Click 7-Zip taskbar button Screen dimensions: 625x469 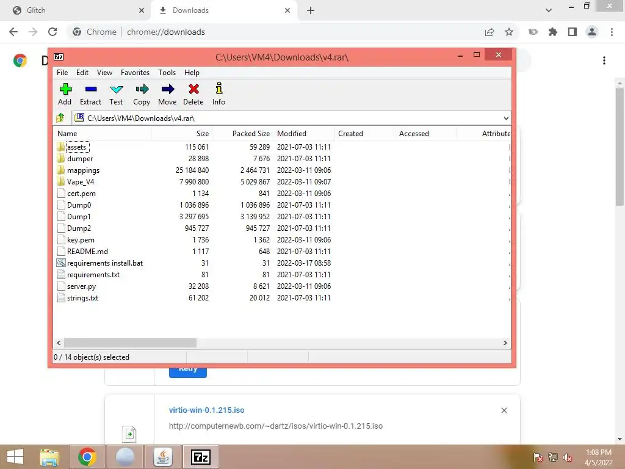click(201, 457)
